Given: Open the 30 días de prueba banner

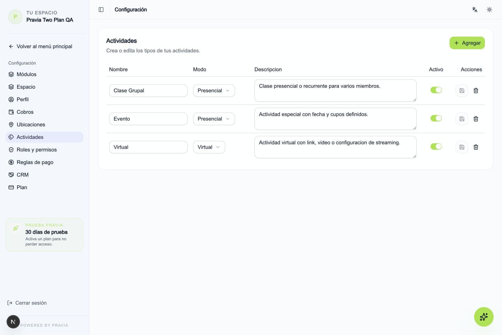Looking at the screenshot, I should (x=45, y=235).
